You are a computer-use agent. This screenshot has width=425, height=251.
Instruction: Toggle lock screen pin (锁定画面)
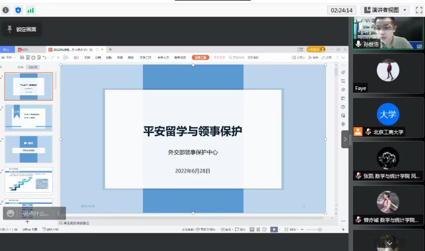point(21,29)
